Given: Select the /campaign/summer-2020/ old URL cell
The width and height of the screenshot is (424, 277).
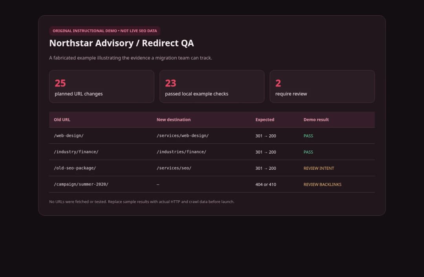Looking at the screenshot, I should point(81,184).
